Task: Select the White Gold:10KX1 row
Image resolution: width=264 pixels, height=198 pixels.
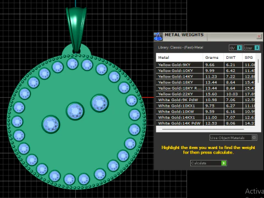Action: (206, 106)
